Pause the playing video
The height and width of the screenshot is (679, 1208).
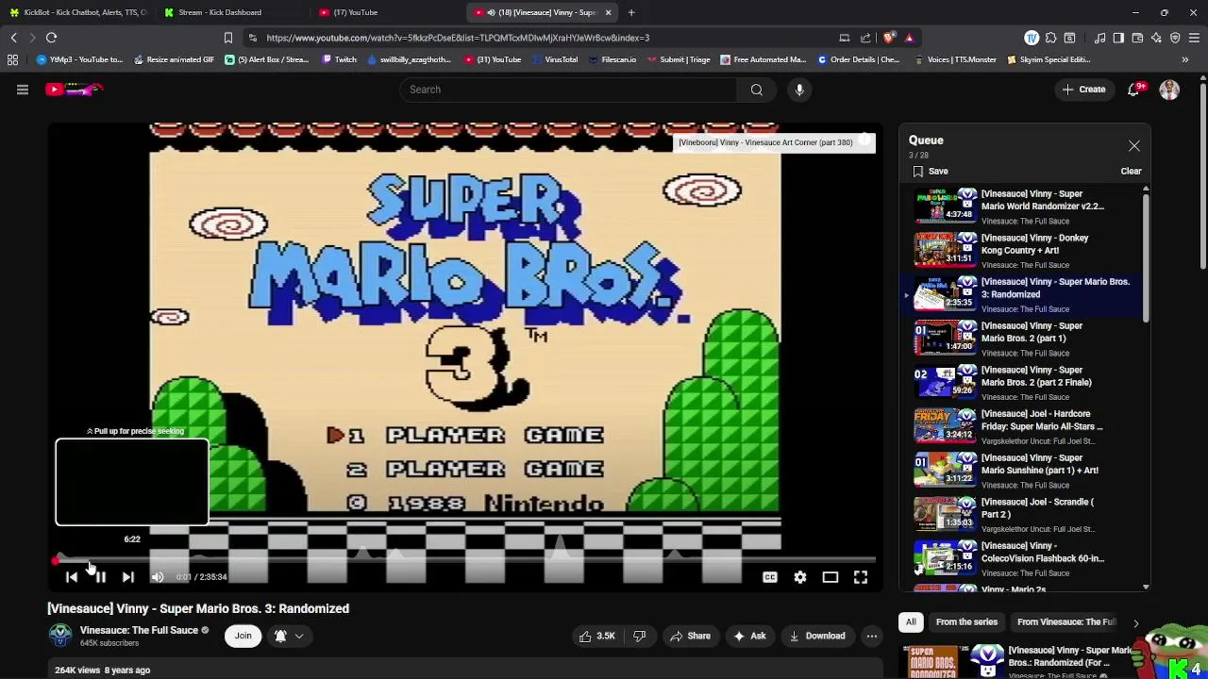point(100,577)
